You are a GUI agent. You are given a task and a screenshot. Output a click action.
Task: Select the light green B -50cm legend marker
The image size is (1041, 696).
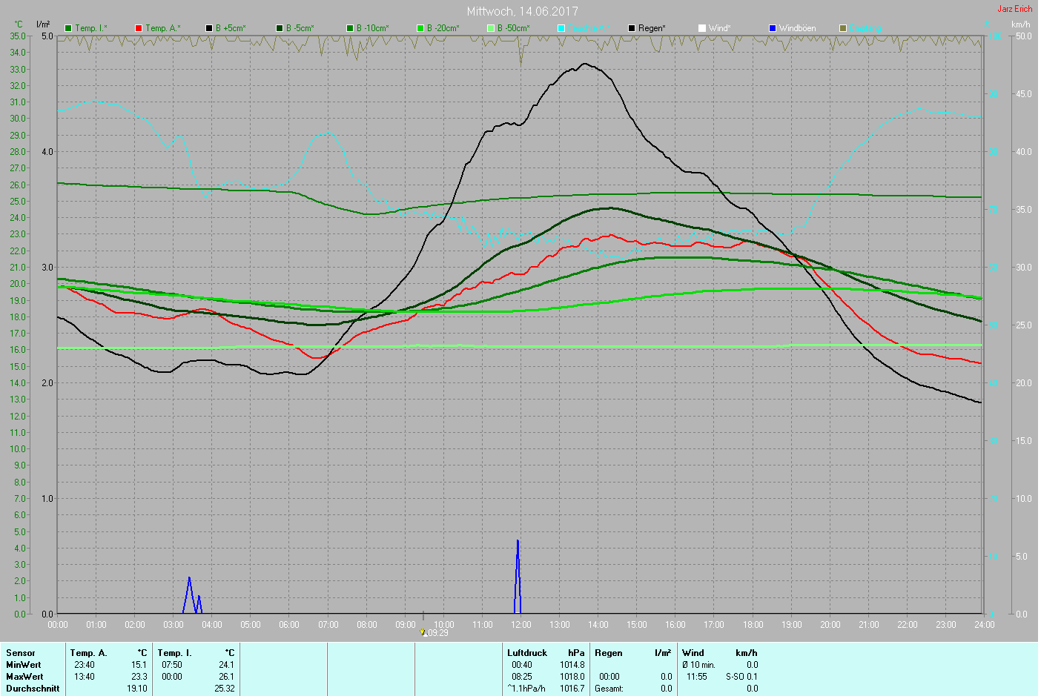tap(491, 28)
